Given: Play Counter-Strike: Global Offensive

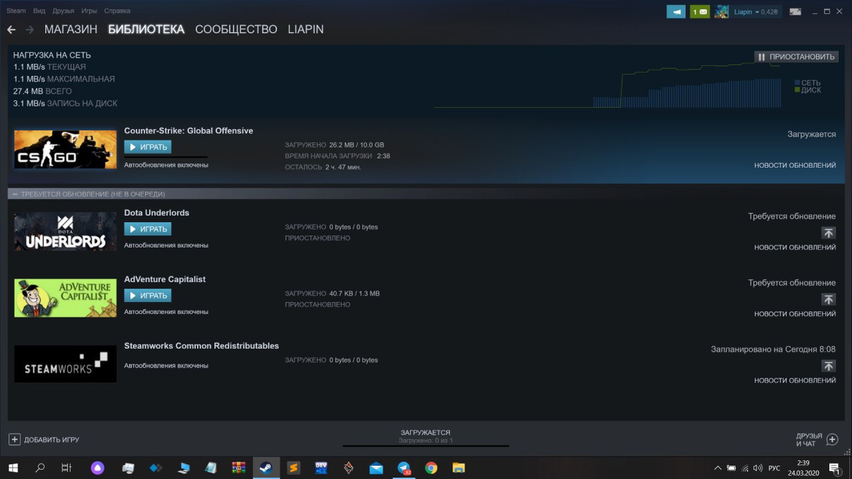Looking at the screenshot, I should pyautogui.click(x=147, y=147).
